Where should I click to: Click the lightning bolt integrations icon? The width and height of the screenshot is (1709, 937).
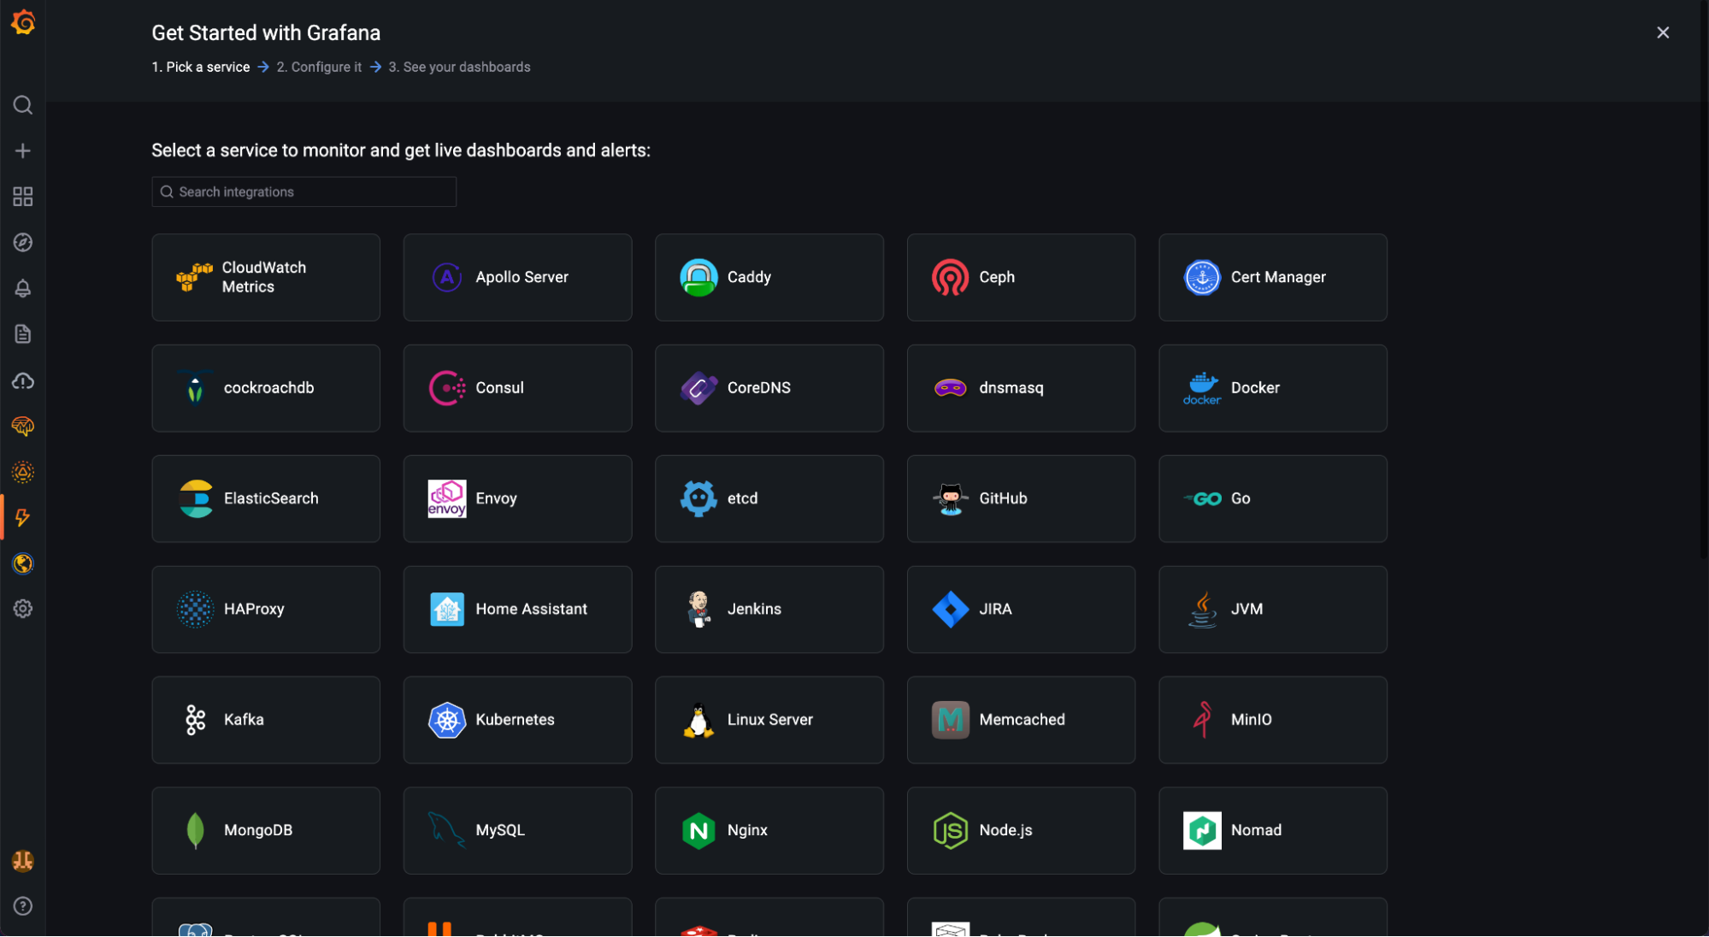click(x=23, y=517)
